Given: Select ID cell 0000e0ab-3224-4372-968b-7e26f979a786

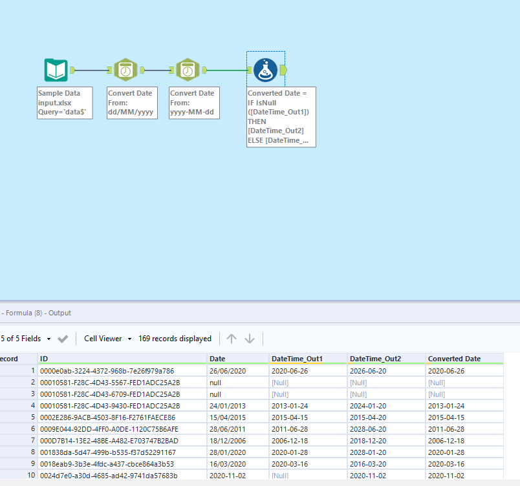Looking at the screenshot, I should [122, 371].
